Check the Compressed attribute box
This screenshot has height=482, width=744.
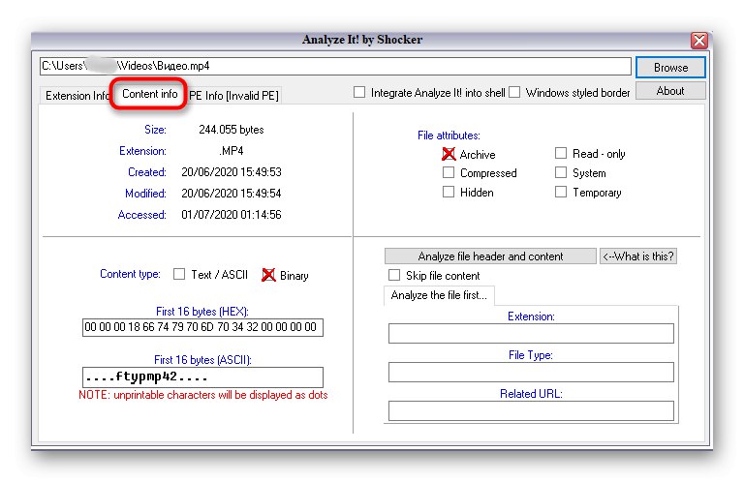tap(449, 172)
